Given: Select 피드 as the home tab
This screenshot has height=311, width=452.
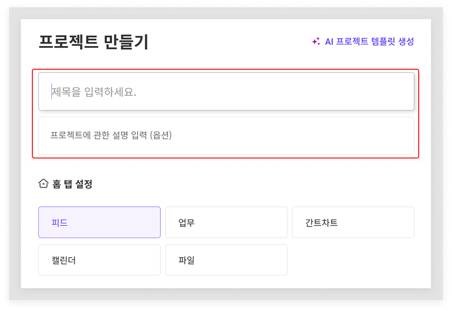Looking at the screenshot, I should click(x=99, y=222).
